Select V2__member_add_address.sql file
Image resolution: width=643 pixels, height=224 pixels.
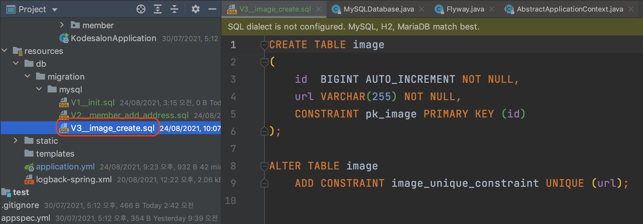point(130,115)
